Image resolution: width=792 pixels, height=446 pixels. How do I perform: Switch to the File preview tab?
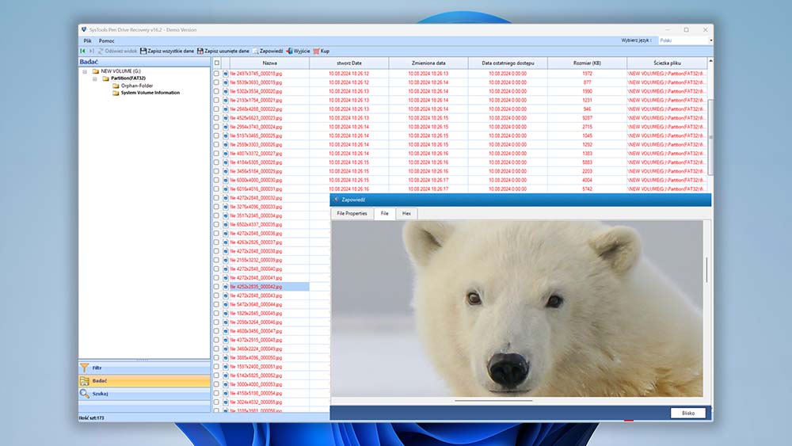(x=384, y=214)
